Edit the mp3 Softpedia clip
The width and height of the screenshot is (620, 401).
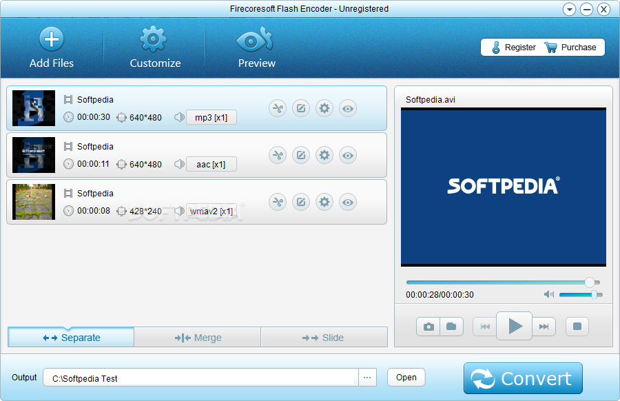coord(301,108)
